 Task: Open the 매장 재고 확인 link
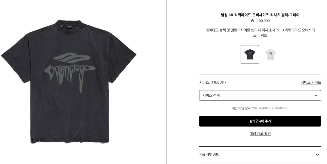[x=260, y=134]
